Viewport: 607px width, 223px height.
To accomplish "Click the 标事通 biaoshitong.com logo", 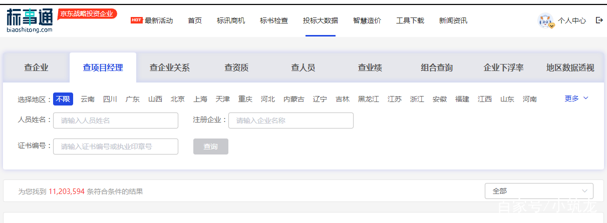I will pyautogui.click(x=30, y=21).
